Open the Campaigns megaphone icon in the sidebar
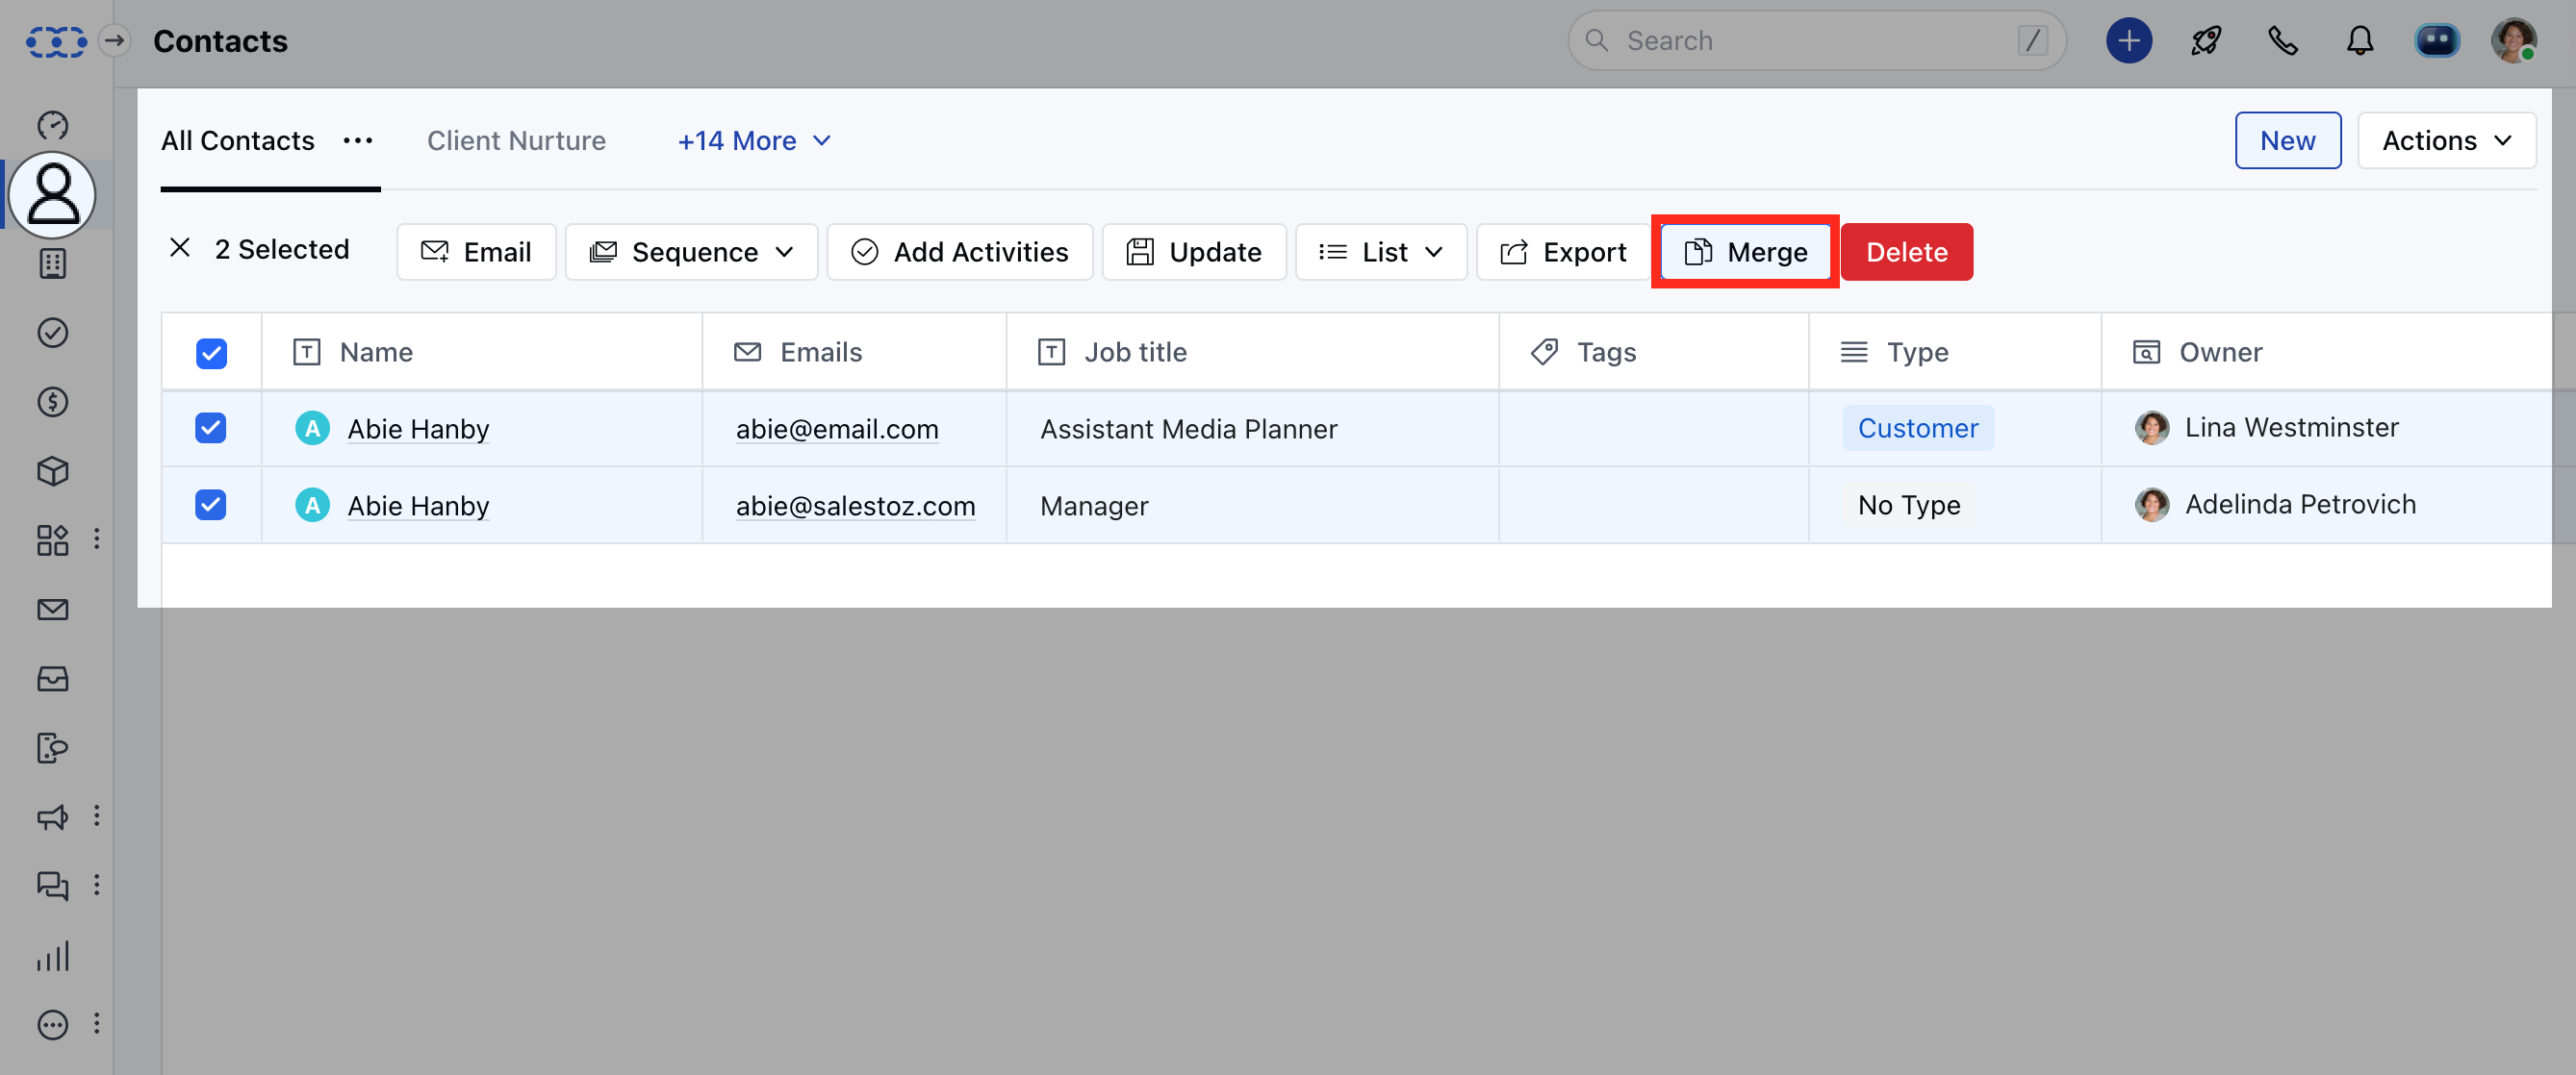This screenshot has height=1075, width=2576. pyautogui.click(x=52, y=816)
